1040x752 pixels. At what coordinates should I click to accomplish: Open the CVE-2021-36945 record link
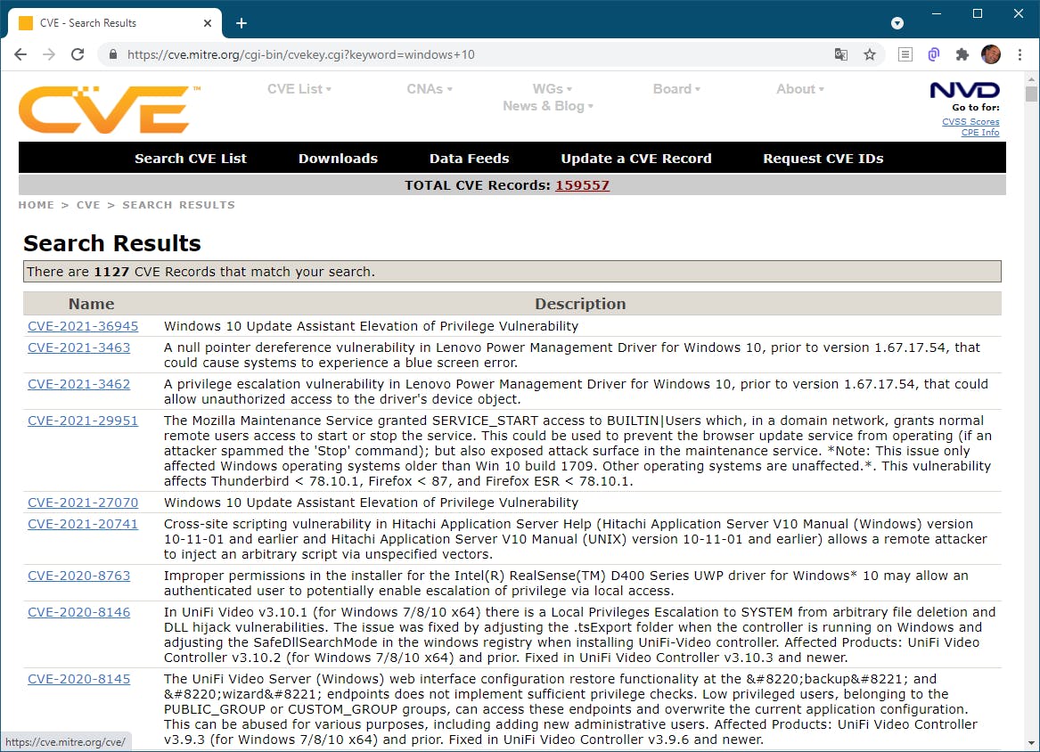tap(83, 326)
